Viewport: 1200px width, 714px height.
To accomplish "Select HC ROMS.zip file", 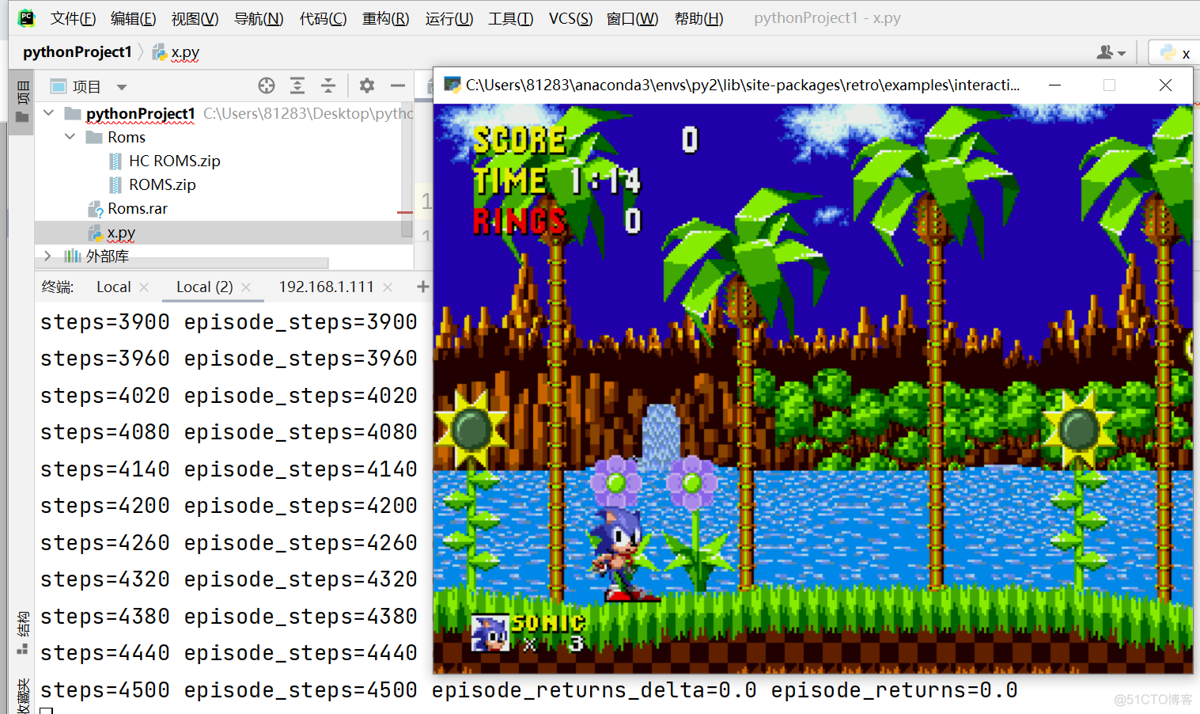I will click(x=174, y=161).
